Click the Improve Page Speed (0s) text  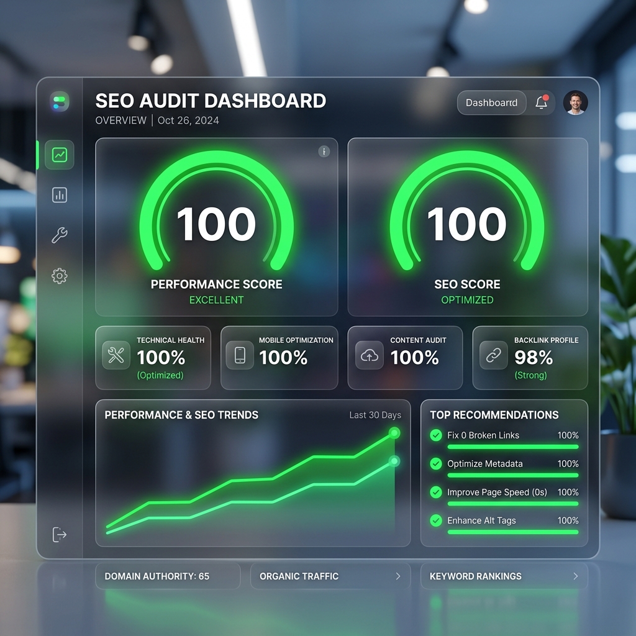497,493
